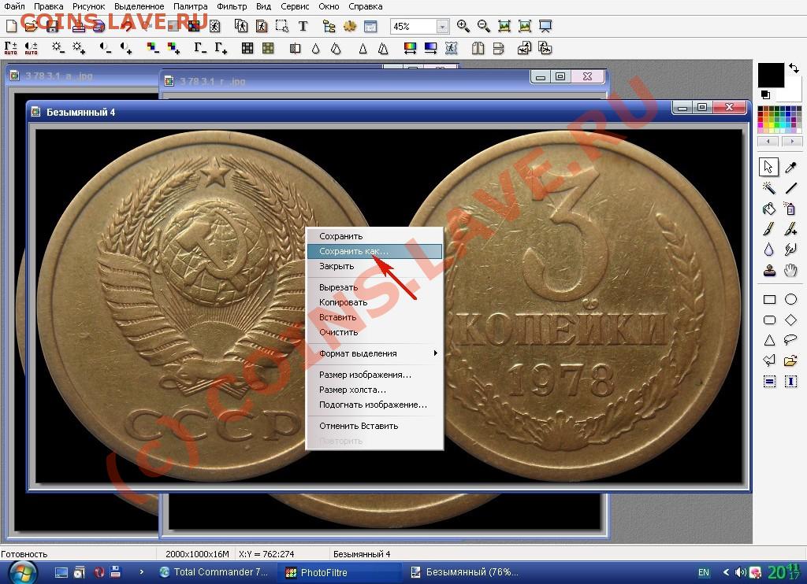Click the status bar size 2000x1000x16M

click(x=197, y=553)
